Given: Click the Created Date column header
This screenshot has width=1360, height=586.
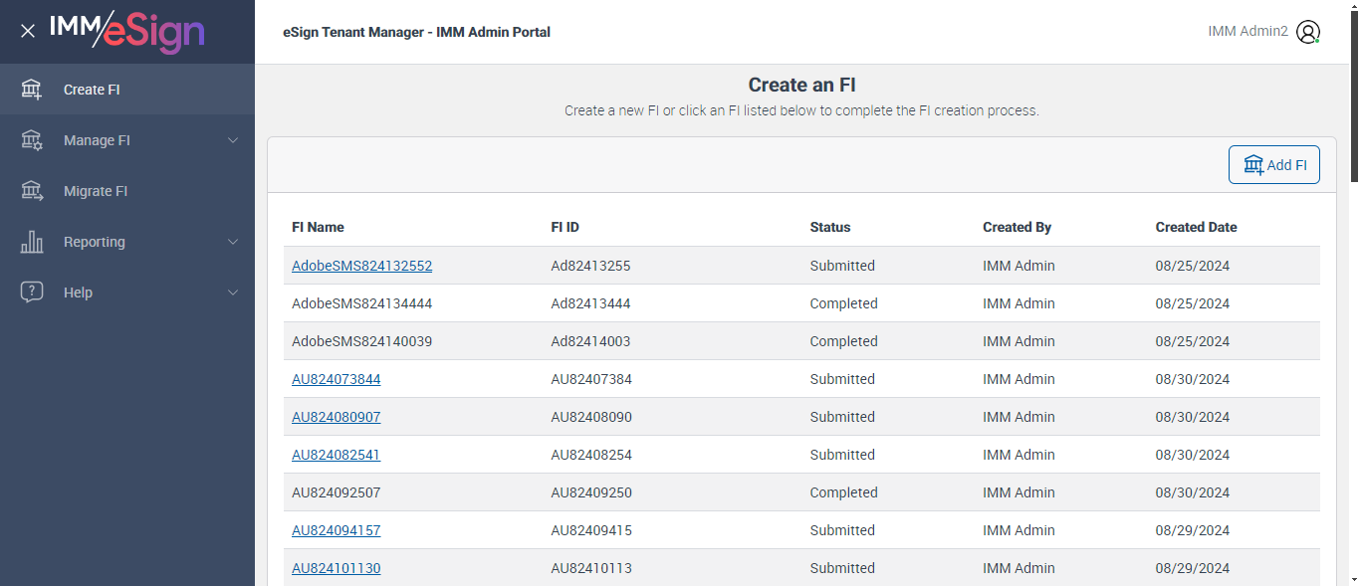Looking at the screenshot, I should point(1196,227).
